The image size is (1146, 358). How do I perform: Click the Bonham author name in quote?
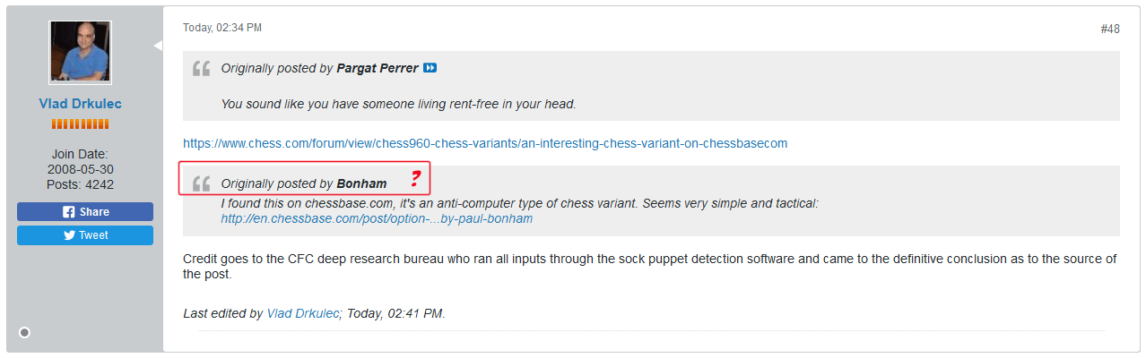362,184
